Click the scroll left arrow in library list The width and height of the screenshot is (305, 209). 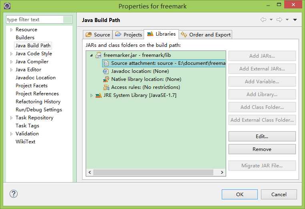pyautogui.click(x=90, y=173)
